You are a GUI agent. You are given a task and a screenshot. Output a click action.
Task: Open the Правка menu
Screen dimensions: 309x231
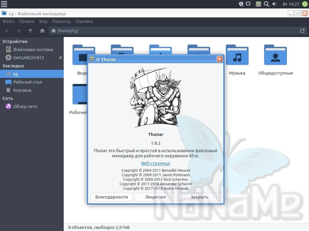[x=27, y=21]
